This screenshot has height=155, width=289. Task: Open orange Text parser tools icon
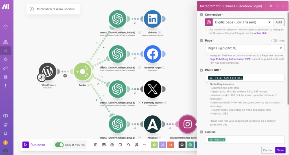[171, 145]
